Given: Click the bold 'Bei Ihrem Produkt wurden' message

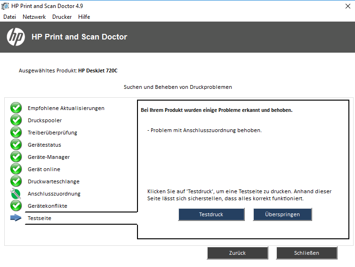Looking at the screenshot, I should tap(217, 110).
